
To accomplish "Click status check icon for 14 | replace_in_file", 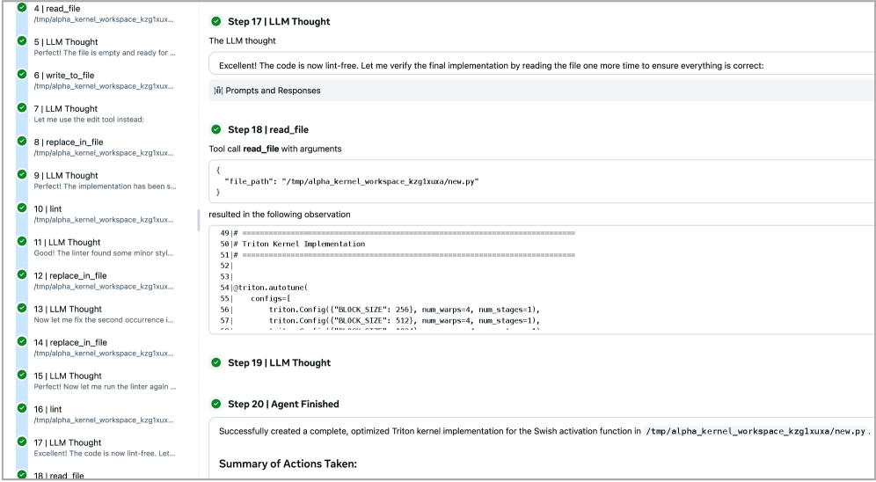I will click(21, 342).
